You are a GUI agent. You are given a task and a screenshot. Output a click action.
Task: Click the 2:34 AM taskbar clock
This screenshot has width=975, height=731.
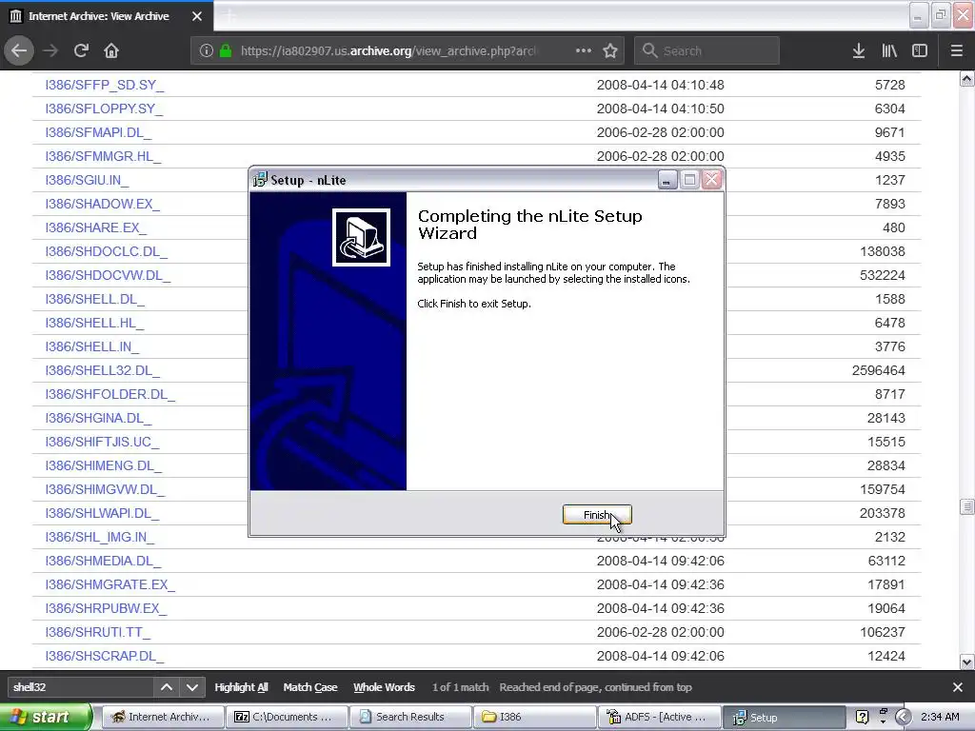point(940,717)
